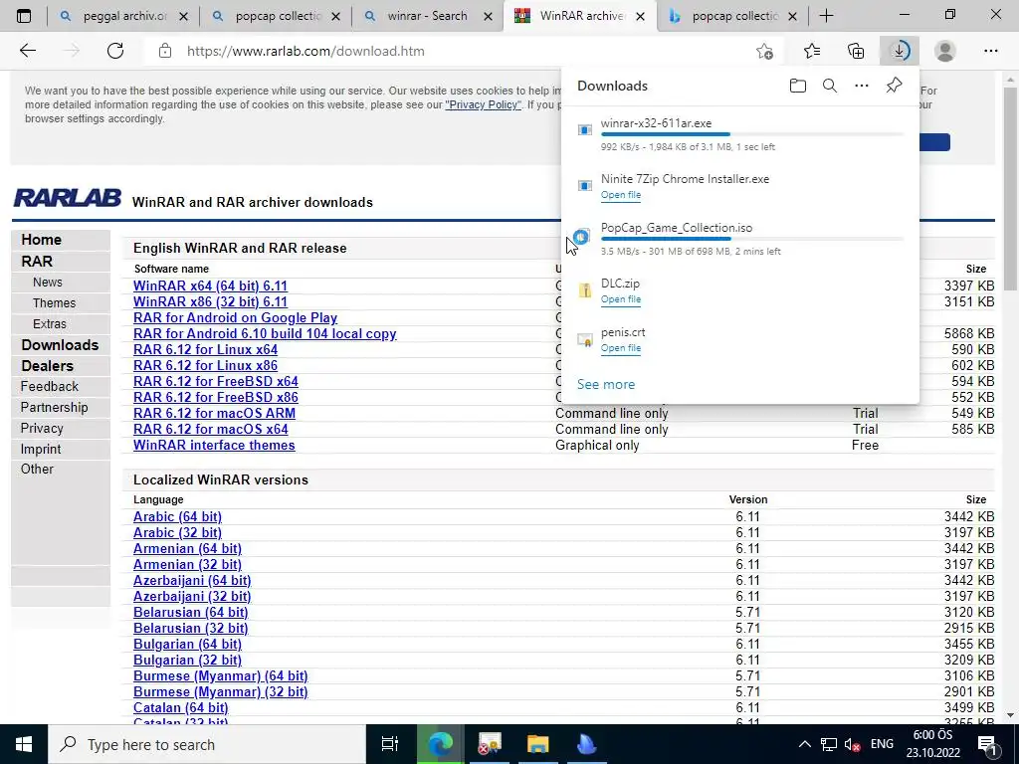The width and height of the screenshot is (1019, 764).
Task: Open file link under Ninite 7Zip installer
Action: click(x=621, y=194)
